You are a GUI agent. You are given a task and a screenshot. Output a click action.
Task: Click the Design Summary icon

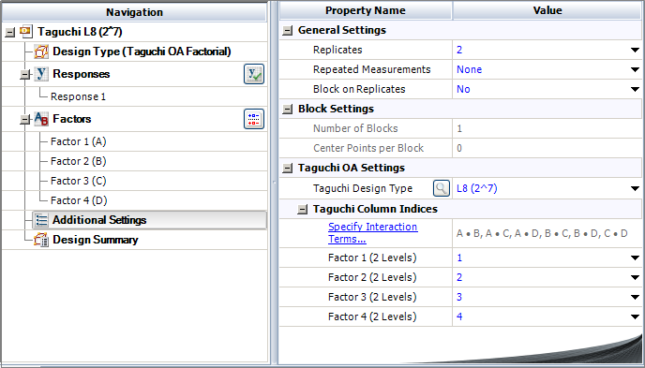coord(41,240)
